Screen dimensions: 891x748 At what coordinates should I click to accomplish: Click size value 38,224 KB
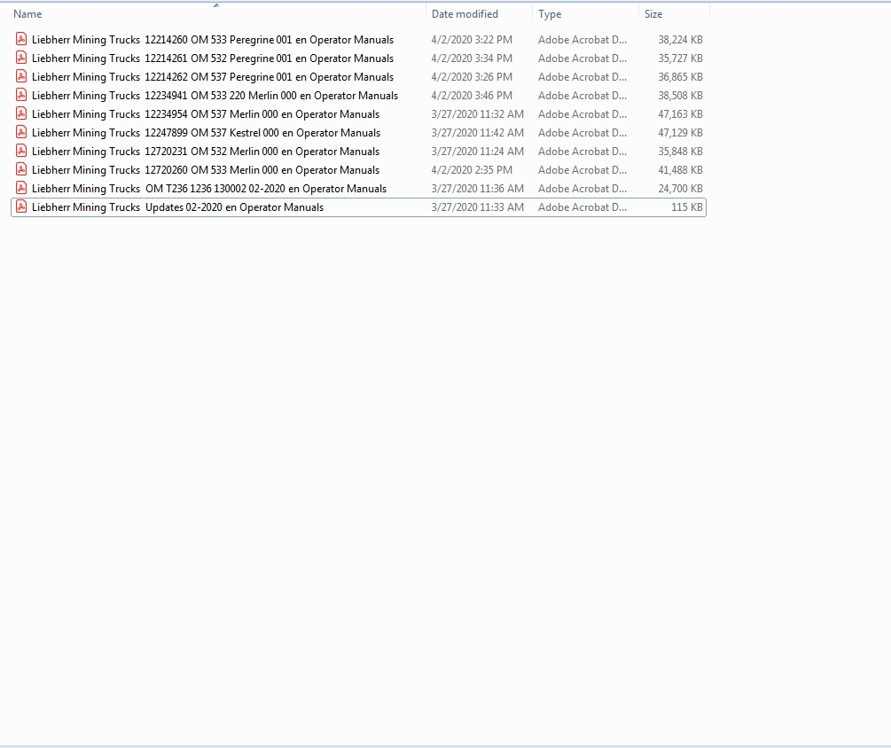coord(680,40)
